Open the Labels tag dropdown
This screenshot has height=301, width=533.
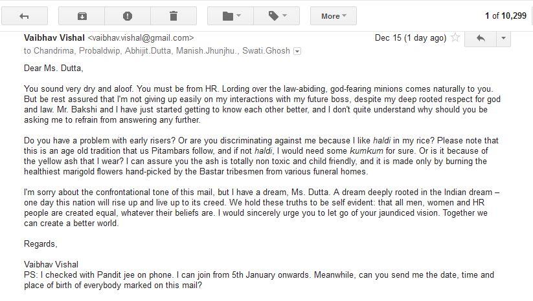277,16
